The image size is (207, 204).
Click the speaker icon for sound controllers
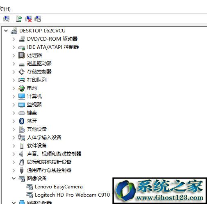point(21,154)
